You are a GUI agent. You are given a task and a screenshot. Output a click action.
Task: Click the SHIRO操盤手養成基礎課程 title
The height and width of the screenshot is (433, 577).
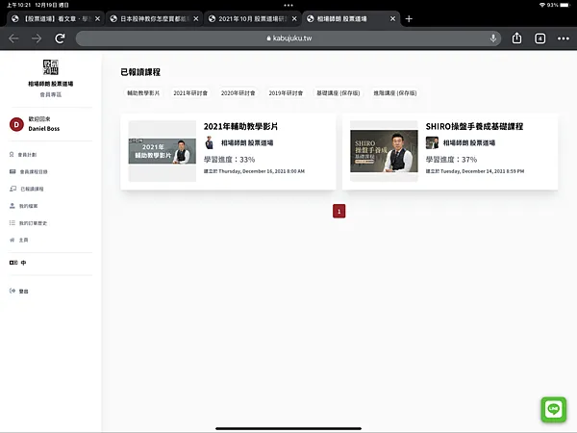pos(474,126)
